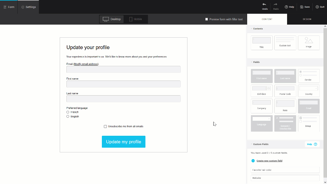Add a Group field block
The image size is (327, 184).
tap(308, 123)
